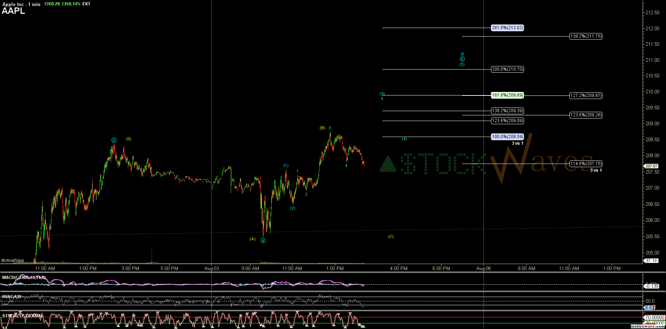Screen dimensions: 666x329
Task: Select the 'iii' wave degree label
Action: coord(462,54)
